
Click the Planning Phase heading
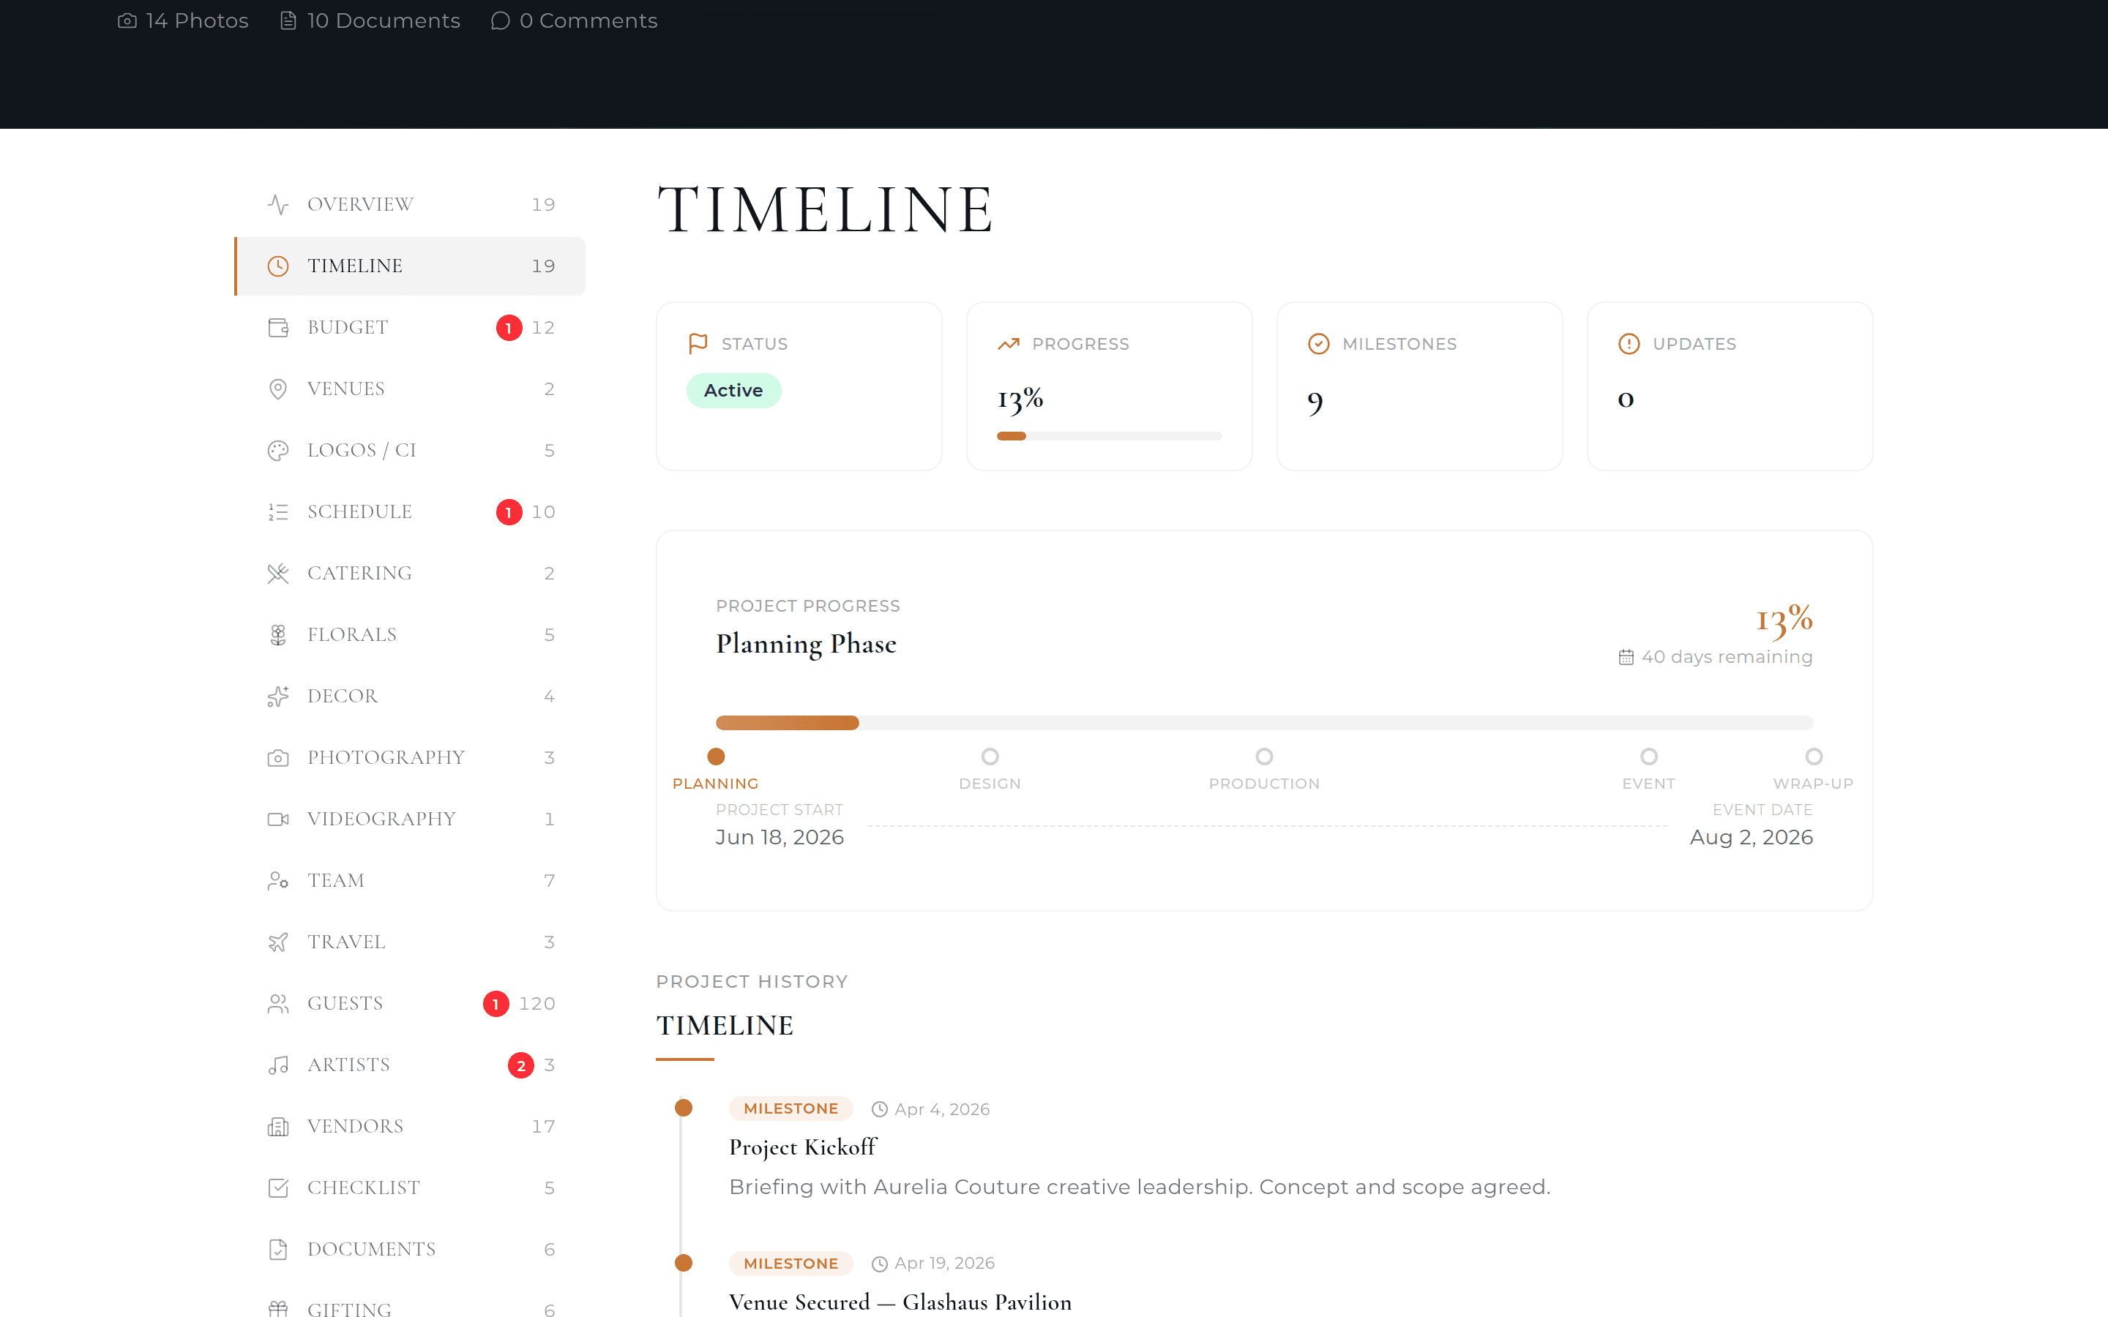tap(806, 645)
